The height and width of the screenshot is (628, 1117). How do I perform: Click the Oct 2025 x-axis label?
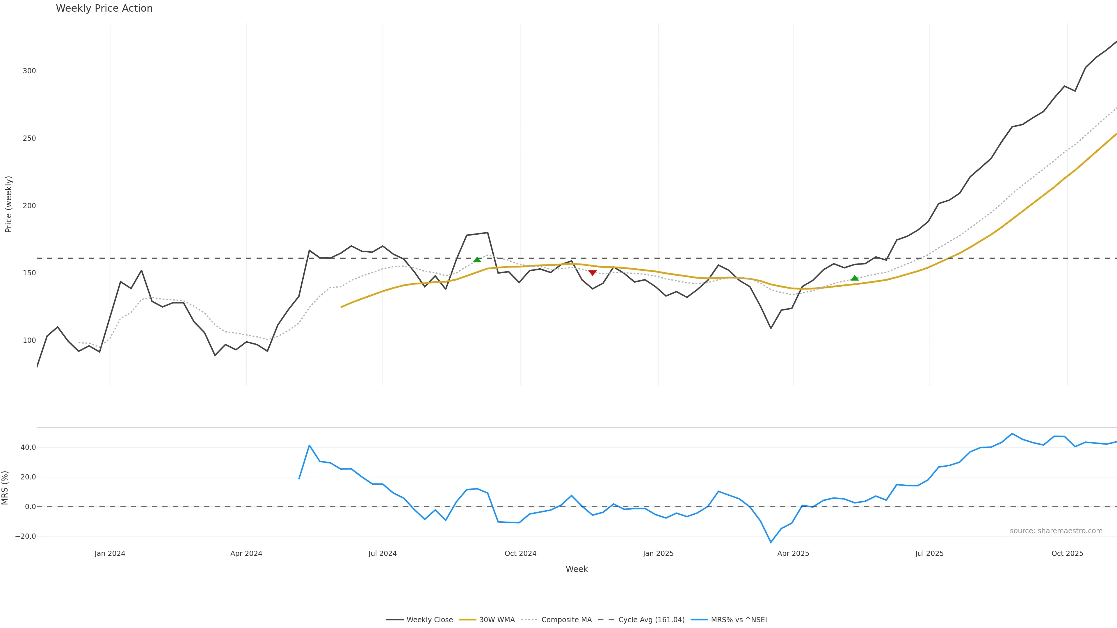[x=1067, y=554]
